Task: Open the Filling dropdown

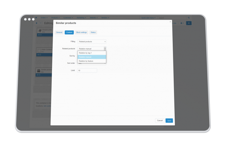Action: pyautogui.click(x=92, y=42)
